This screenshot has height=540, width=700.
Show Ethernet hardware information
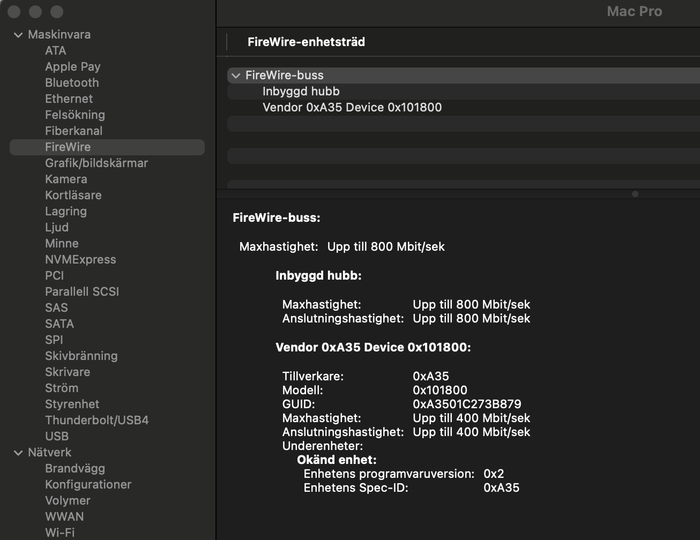click(69, 99)
